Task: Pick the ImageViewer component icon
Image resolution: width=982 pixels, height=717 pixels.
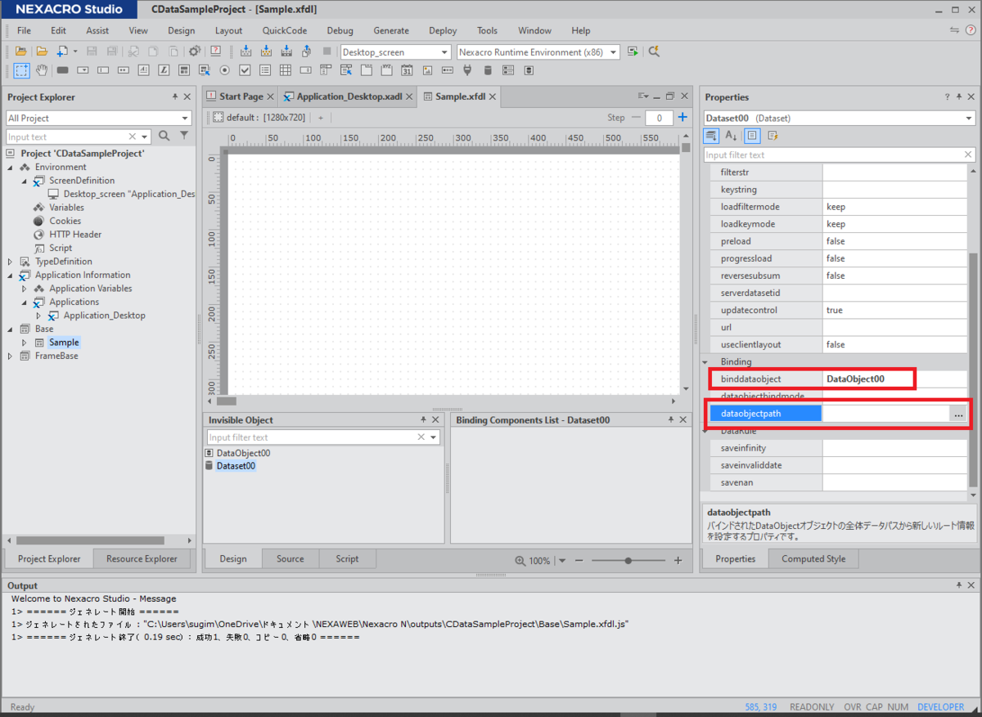Action: click(428, 70)
